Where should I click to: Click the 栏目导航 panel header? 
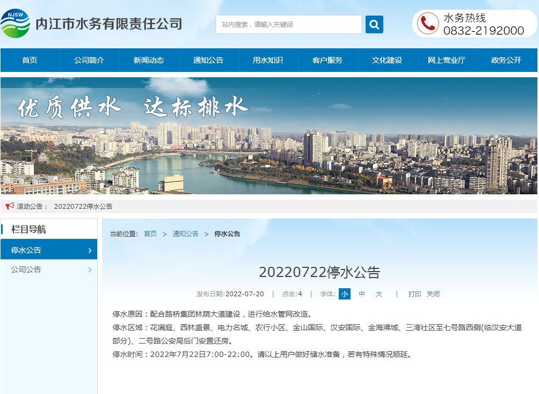[x=30, y=229]
